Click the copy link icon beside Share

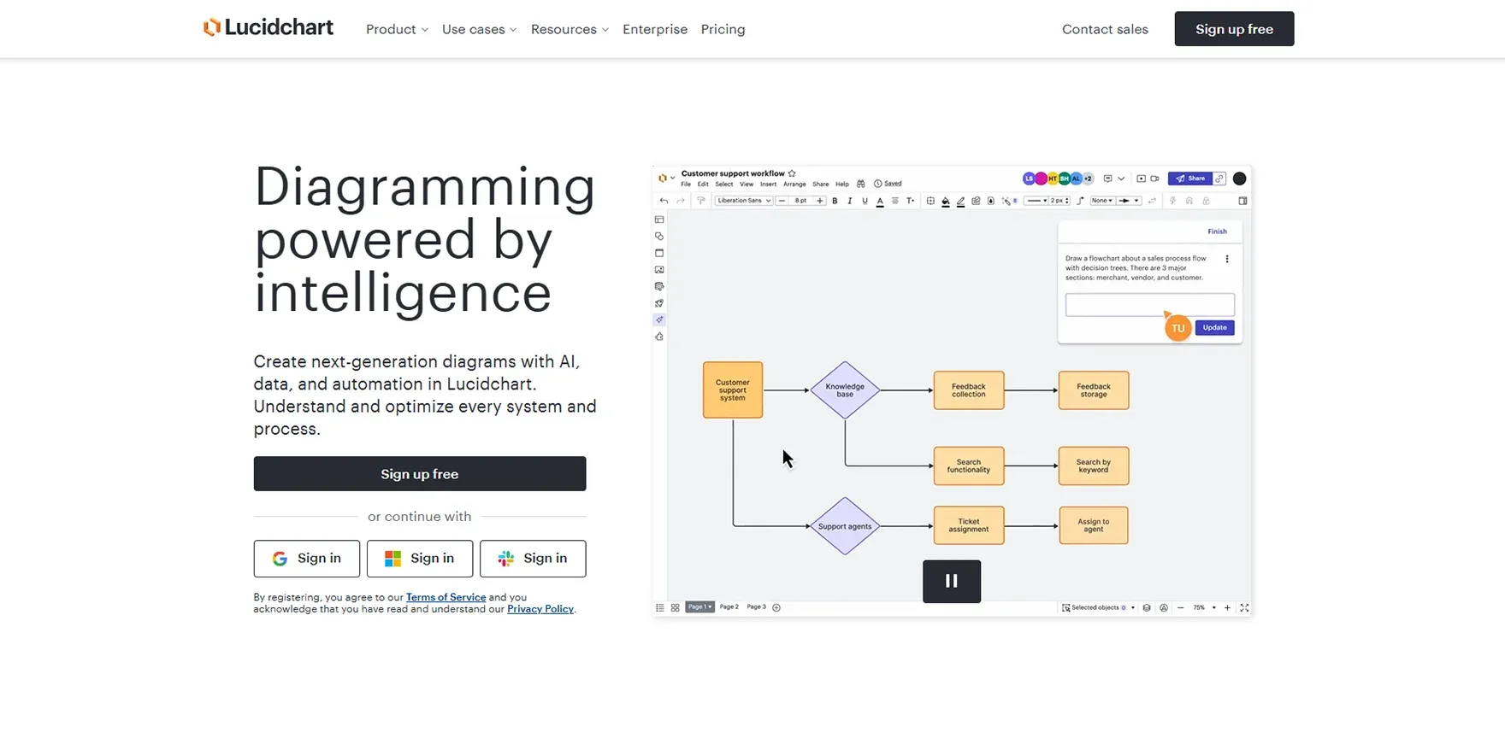1219,179
